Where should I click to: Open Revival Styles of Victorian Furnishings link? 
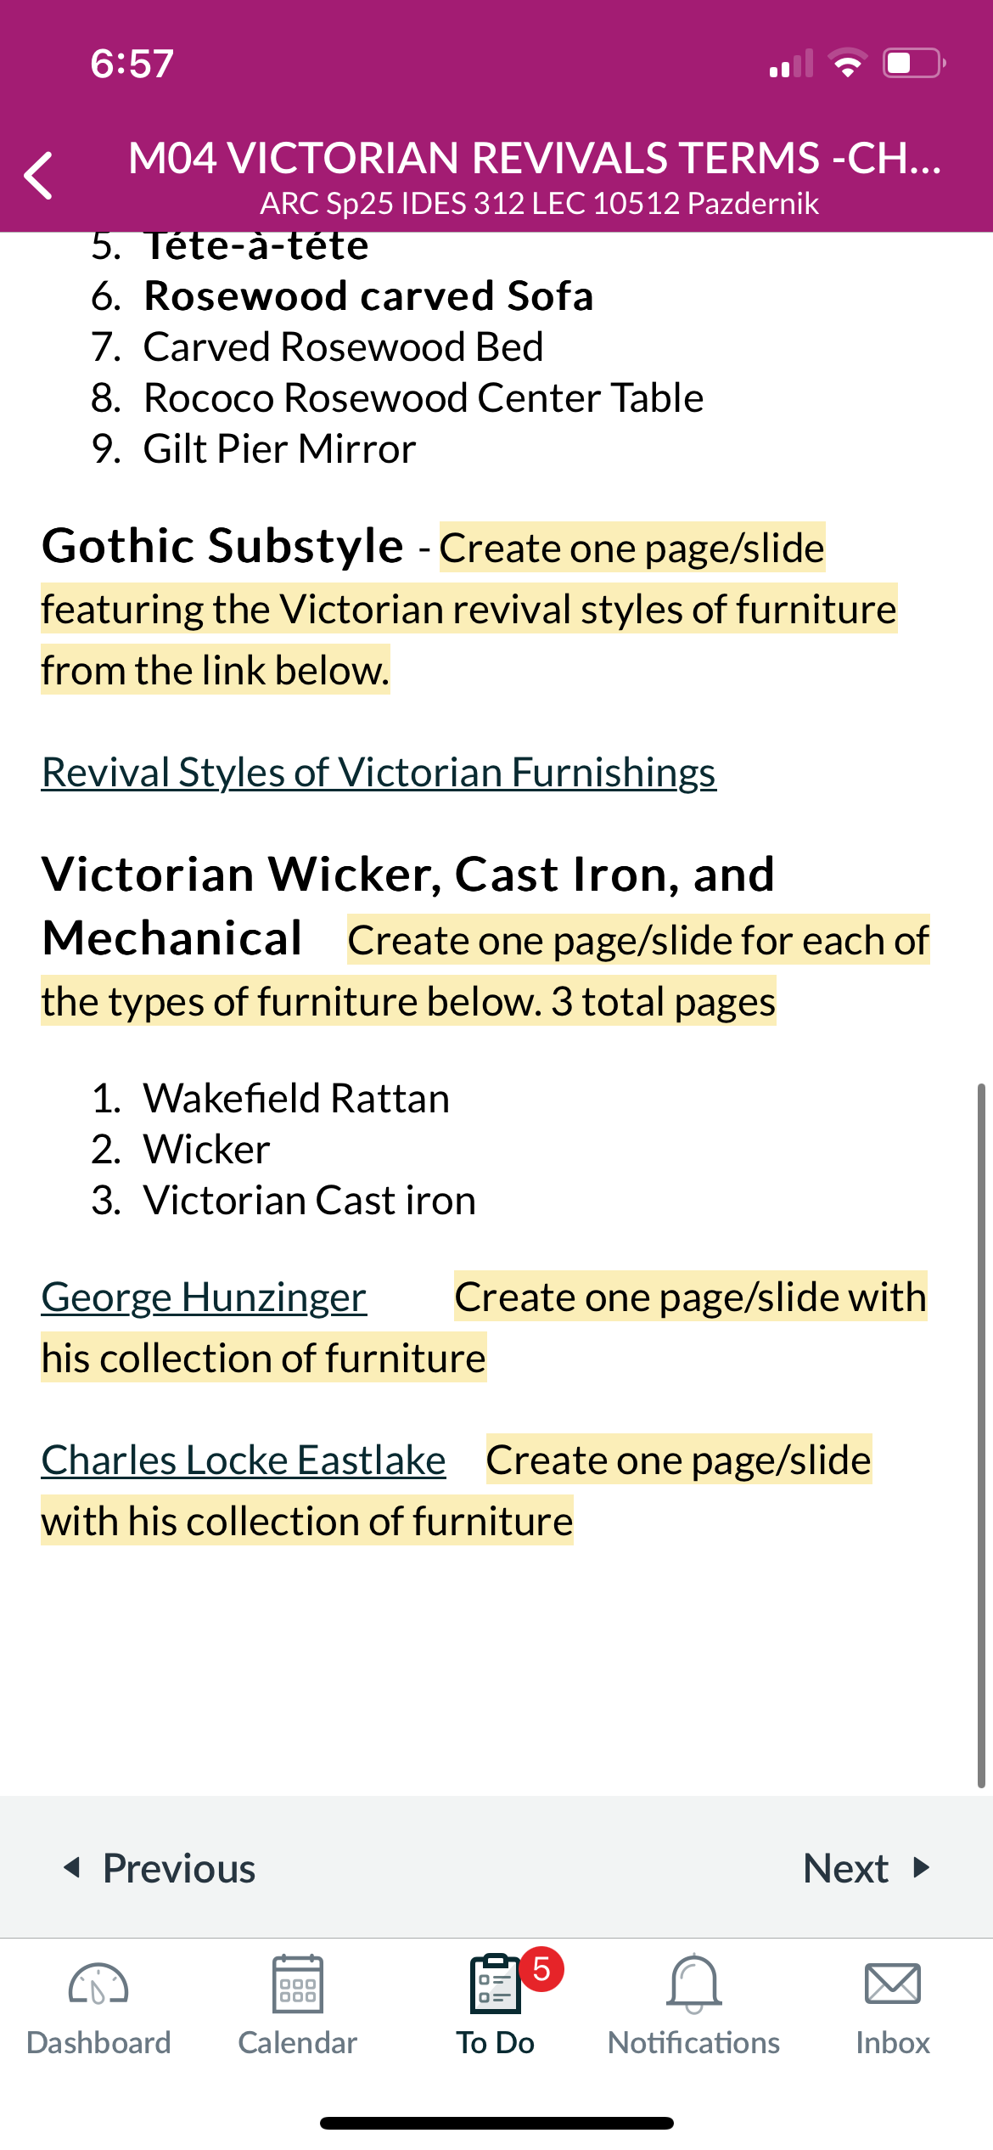pyautogui.click(x=379, y=772)
